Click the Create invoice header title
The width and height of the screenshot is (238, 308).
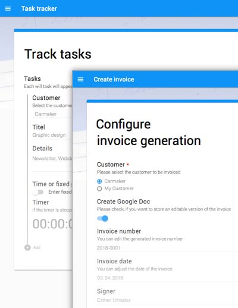pos(114,79)
